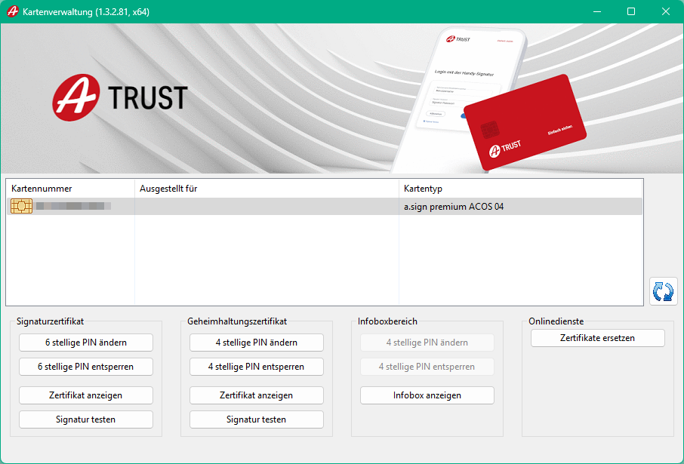Click "6 stellige PIN ändern" button

(86, 343)
